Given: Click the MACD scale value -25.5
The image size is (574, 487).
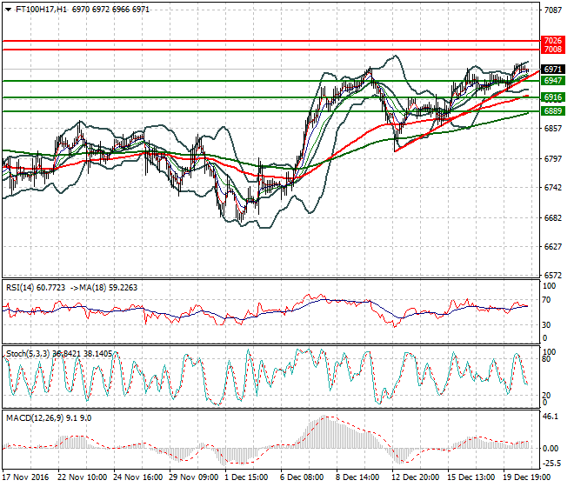Looking at the screenshot, I should 551,464.
